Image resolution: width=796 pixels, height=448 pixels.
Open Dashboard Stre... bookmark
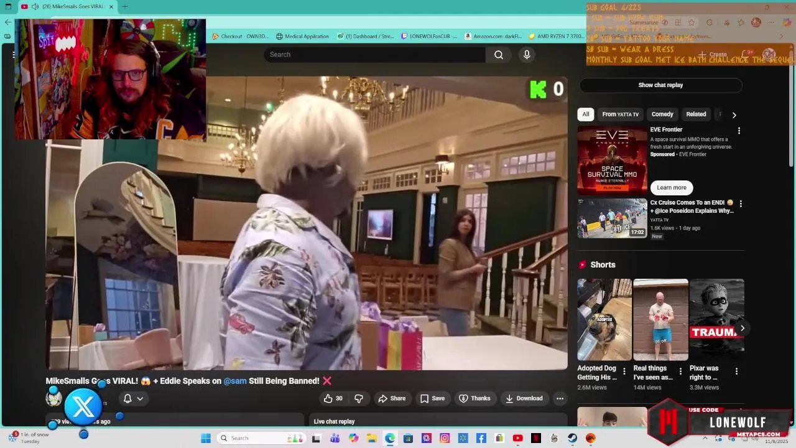pyautogui.click(x=366, y=36)
